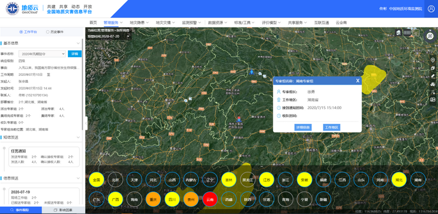Select the location pin map tool
This screenshot has width=438, height=214.
click(x=433, y=60)
